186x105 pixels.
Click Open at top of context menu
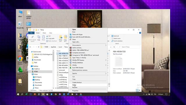click(74, 29)
